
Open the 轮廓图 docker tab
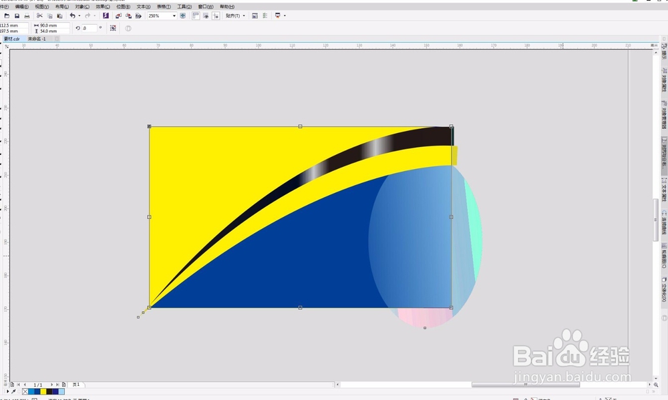pyautogui.click(x=664, y=256)
